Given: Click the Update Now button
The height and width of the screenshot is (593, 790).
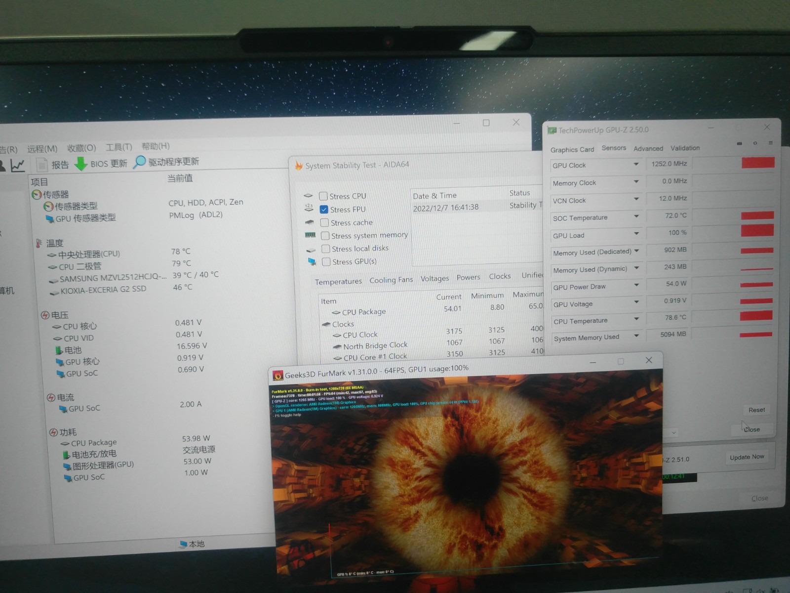Looking at the screenshot, I should pos(747,457).
